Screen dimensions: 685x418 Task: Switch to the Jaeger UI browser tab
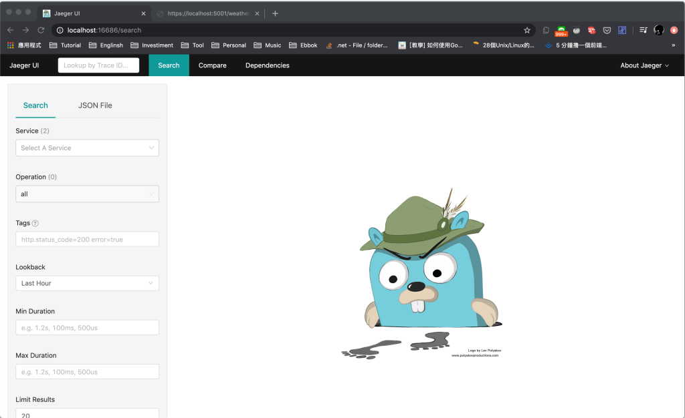click(94, 13)
